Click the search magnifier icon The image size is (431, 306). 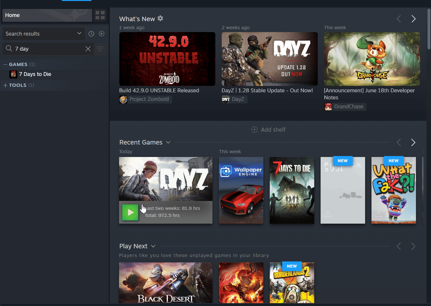(9, 48)
